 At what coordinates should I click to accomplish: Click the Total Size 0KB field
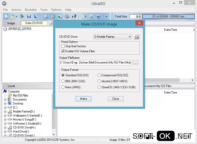click(135, 16)
